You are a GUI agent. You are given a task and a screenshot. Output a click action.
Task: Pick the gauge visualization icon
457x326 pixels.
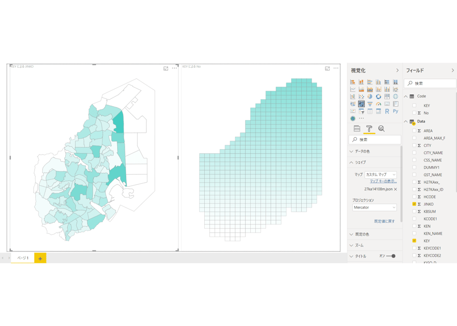pos(378,104)
